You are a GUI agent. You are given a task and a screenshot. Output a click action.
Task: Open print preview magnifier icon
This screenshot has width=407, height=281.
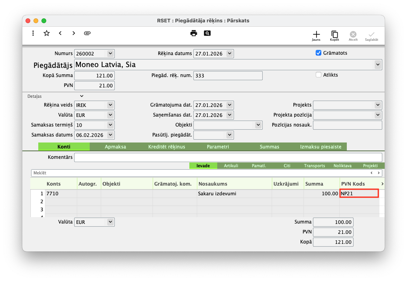[207, 33]
